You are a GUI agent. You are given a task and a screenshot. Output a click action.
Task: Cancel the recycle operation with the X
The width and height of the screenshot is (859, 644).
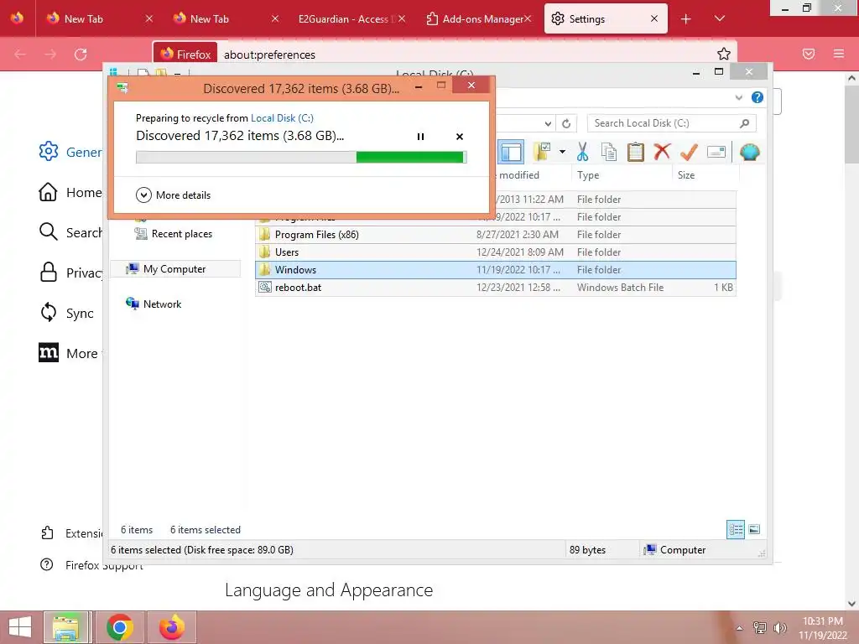(x=460, y=137)
